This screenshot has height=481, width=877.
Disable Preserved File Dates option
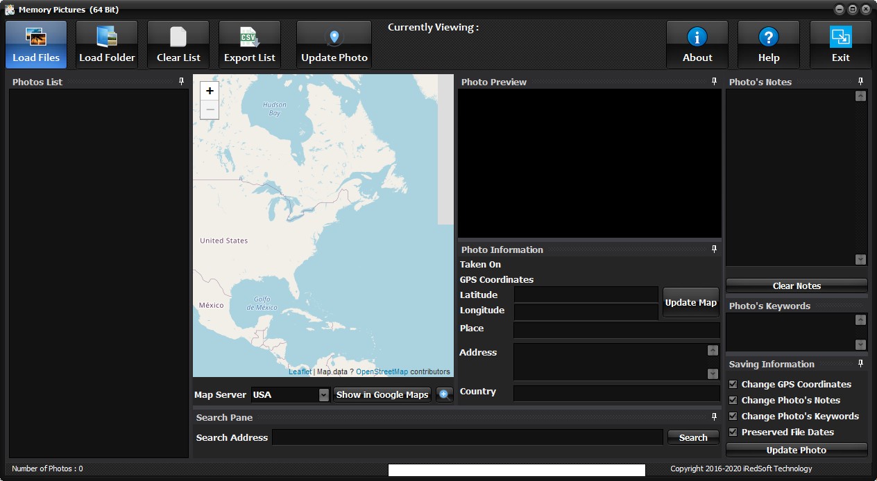point(733,432)
